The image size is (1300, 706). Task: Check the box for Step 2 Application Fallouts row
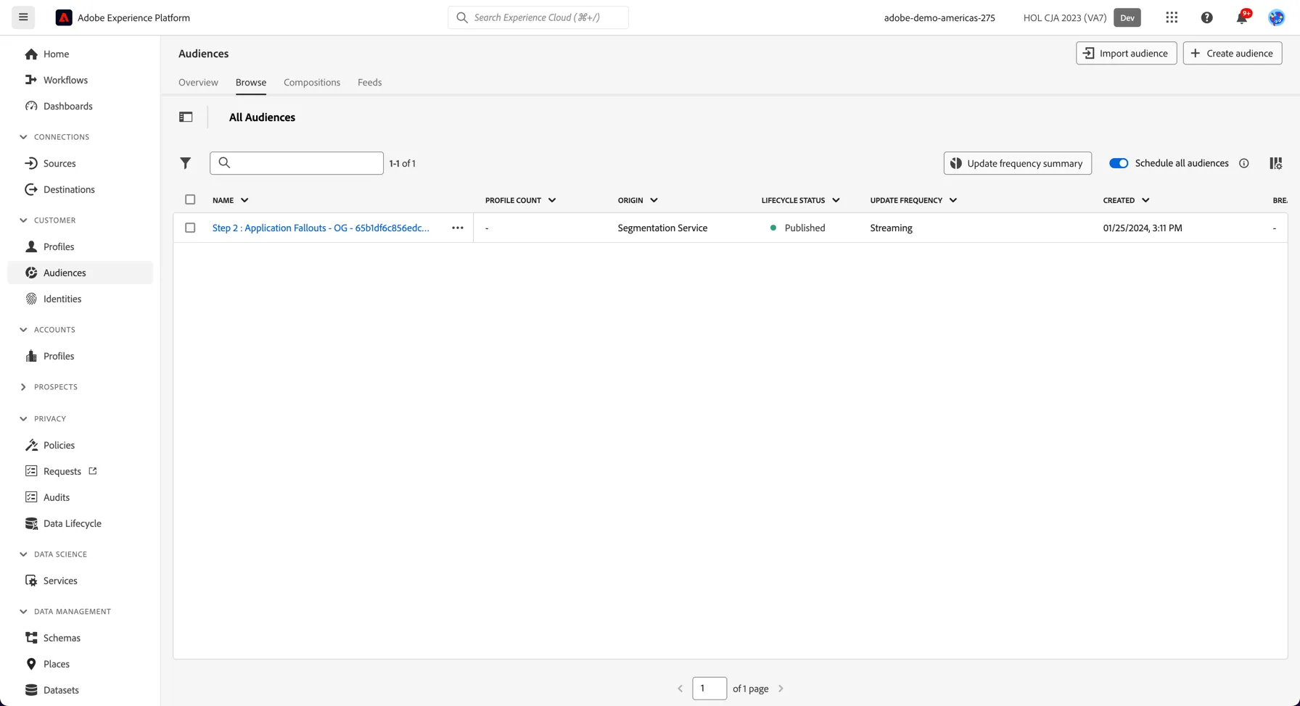[190, 228]
